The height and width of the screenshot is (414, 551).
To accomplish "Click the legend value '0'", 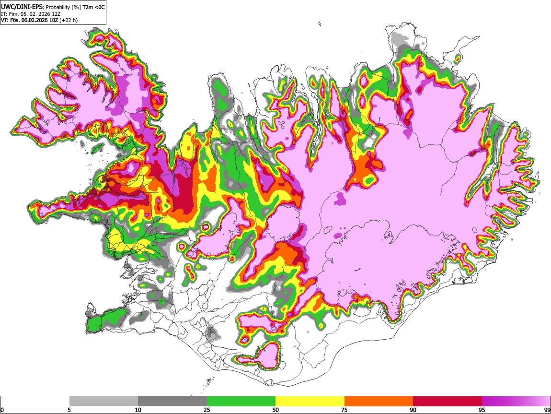I will (x=2, y=410).
